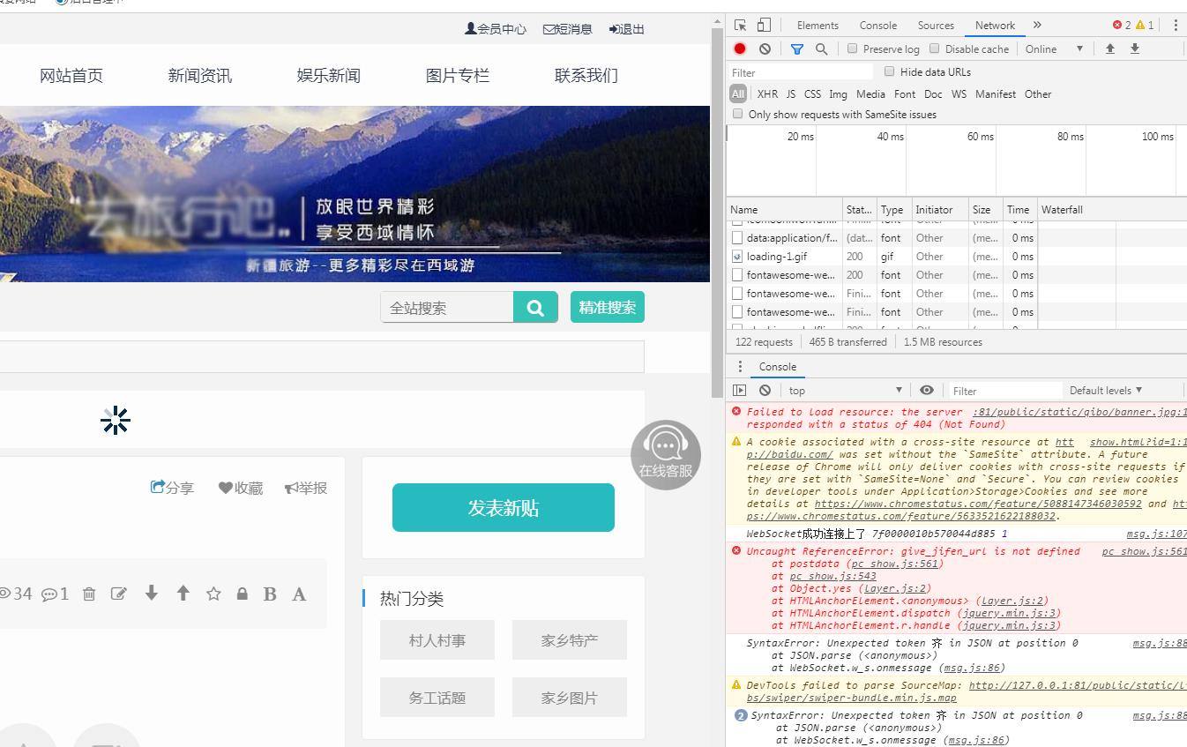Toggle Hide data URLs checkbox
This screenshot has height=747, width=1187.
[x=889, y=71]
